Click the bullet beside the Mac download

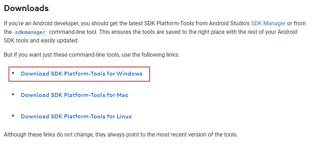point(13,94)
